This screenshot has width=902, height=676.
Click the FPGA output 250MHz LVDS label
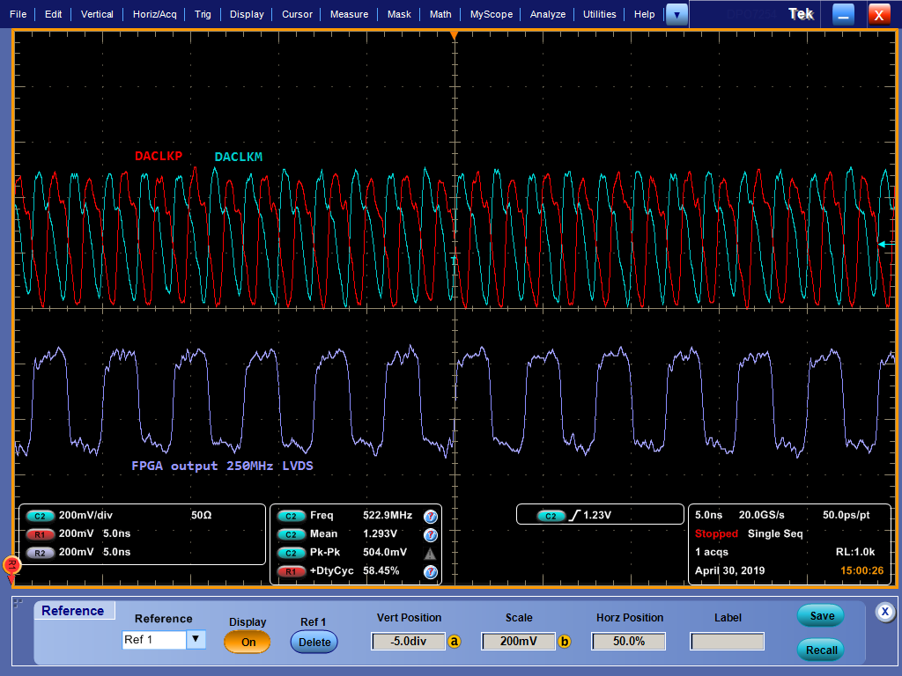(222, 466)
